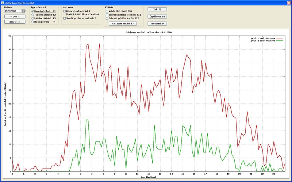Open the calendar picker next to date
This screenshot has height=182, width=292.
click(24, 11)
